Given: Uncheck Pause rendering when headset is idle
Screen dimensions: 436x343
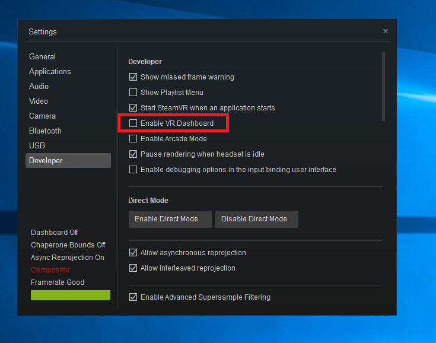Looking at the screenshot, I should click(x=133, y=154).
